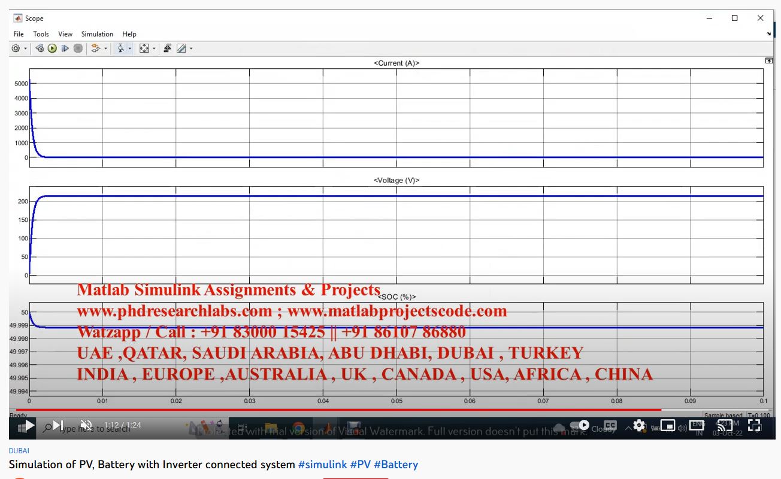The width and height of the screenshot is (781, 479).
Task: Click the Voltage (V) plot title
Action: point(396,180)
